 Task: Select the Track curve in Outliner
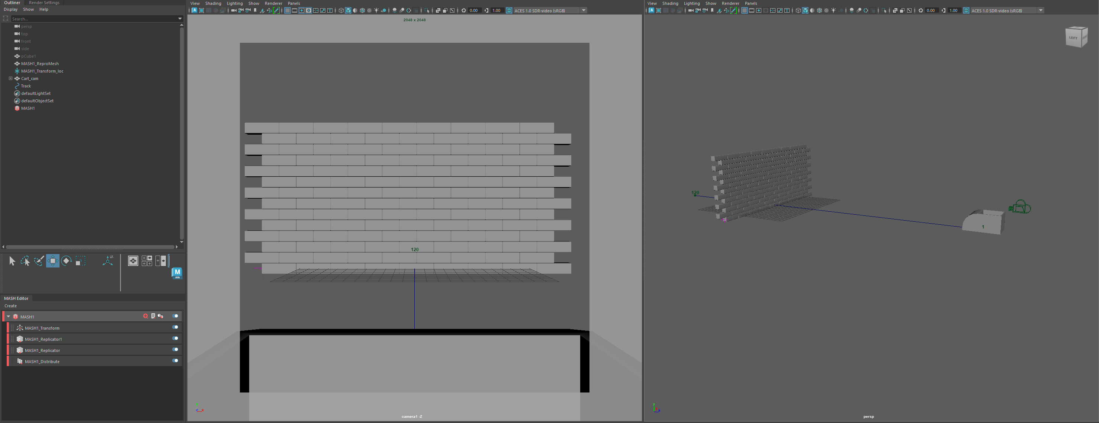[26, 86]
